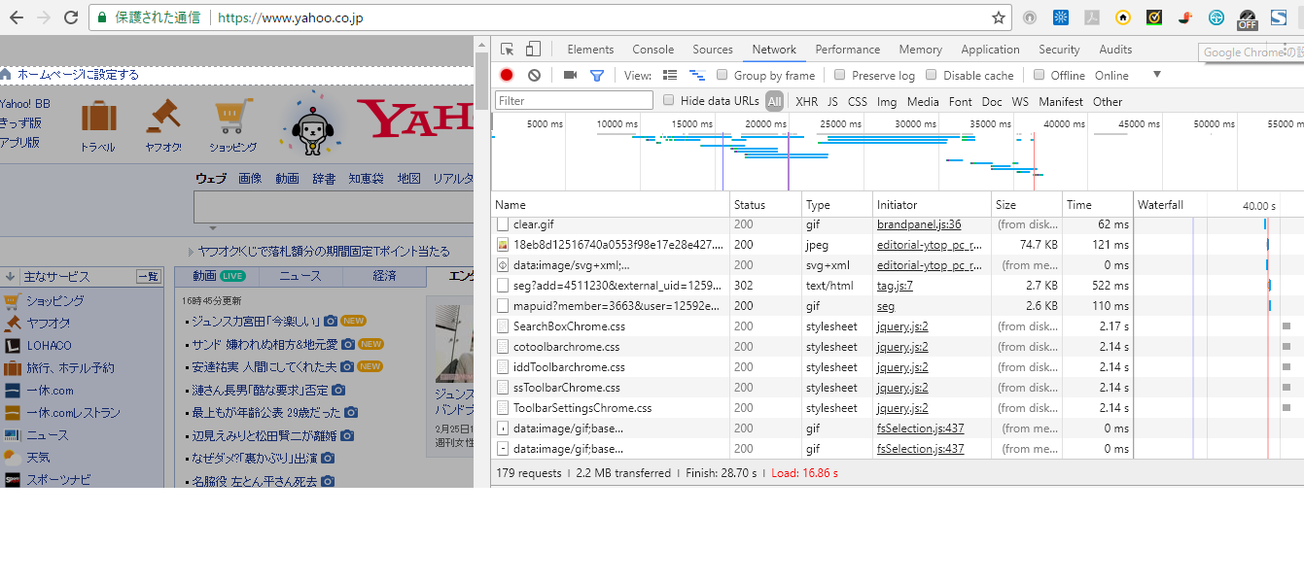
Task: Open the Security tab
Action: coord(1059,50)
